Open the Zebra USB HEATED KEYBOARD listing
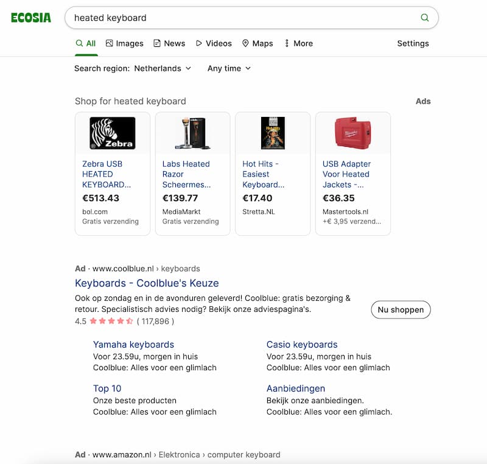This screenshot has height=464, width=487. click(x=107, y=174)
